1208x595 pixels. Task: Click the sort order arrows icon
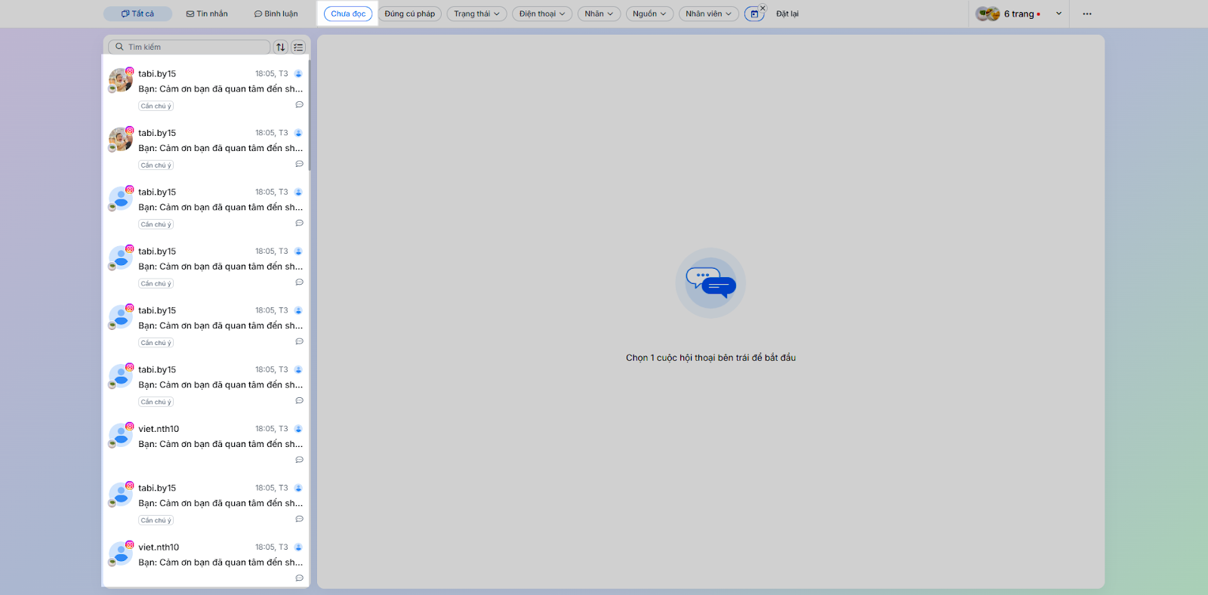(281, 47)
